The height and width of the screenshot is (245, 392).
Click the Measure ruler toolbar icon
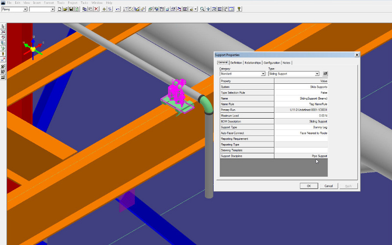[x=143, y=9]
